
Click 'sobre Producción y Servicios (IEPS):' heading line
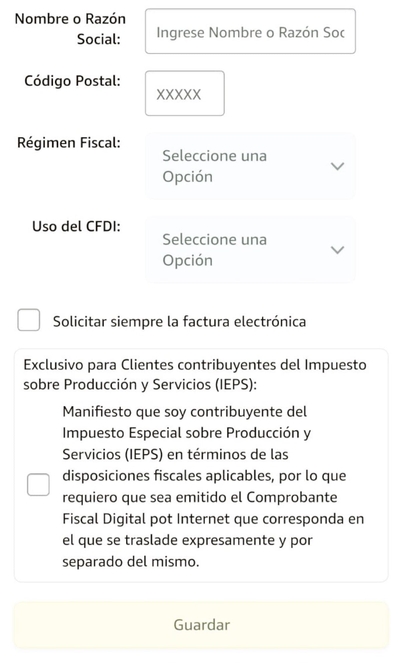coord(140,385)
